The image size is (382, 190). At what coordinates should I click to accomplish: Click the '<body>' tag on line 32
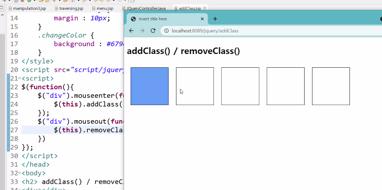pyautogui.click(x=34, y=173)
